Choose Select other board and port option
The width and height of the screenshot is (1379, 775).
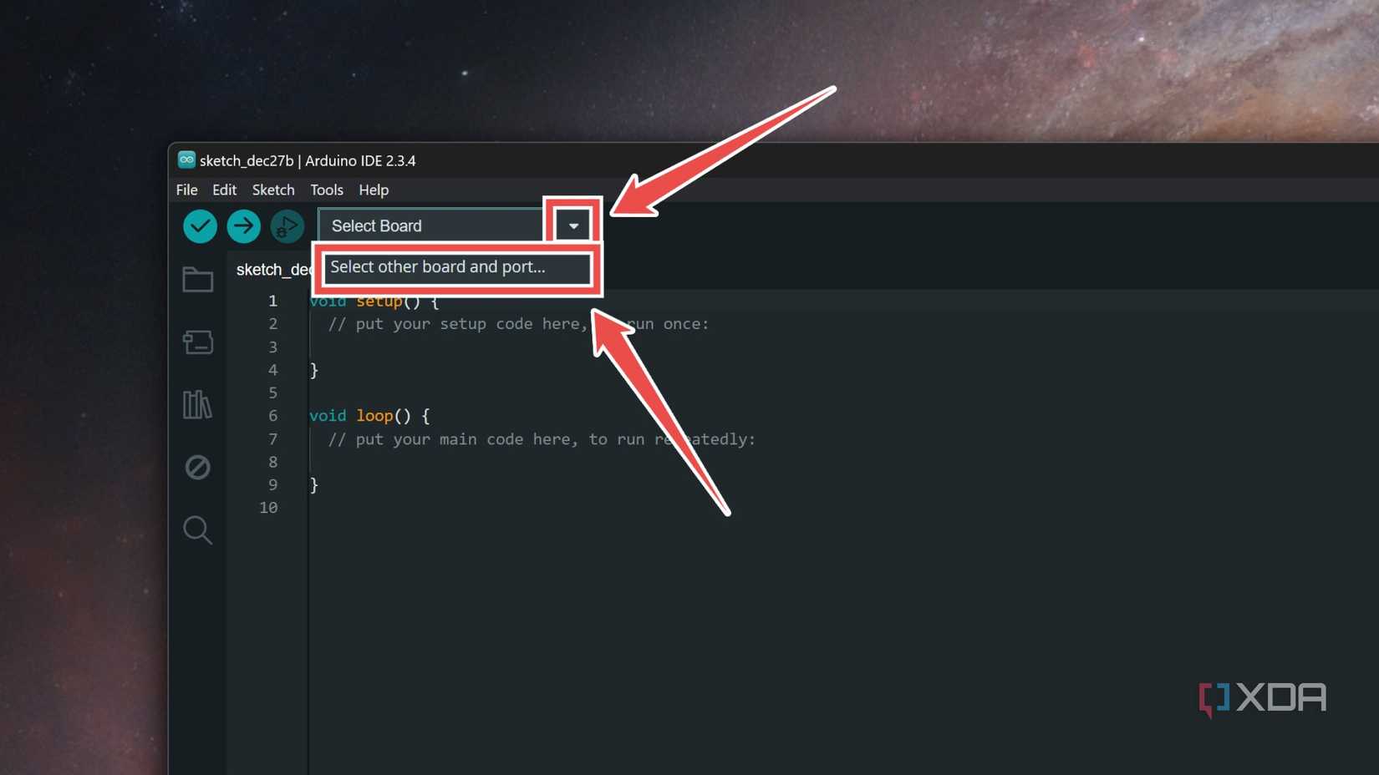[438, 267]
